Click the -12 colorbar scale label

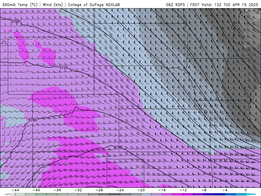pyautogui.click(x=183, y=190)
